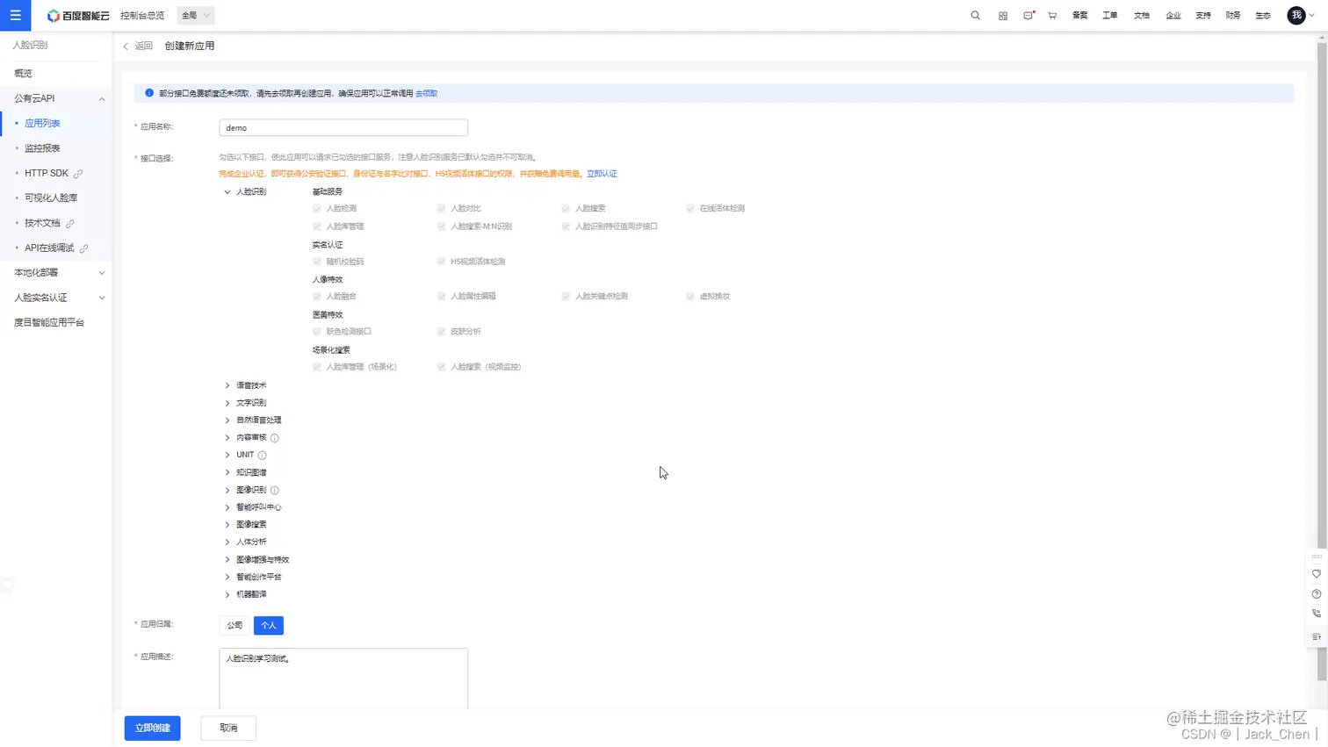
Task: Click the 应用名称 field containing demo
Action: coord(343,128)
